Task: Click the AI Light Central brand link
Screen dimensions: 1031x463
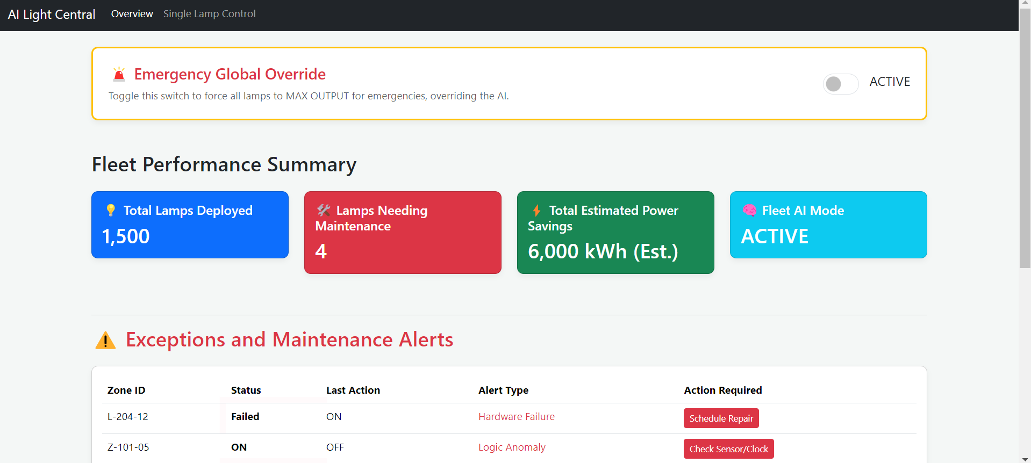Action: tap(52, 15)
